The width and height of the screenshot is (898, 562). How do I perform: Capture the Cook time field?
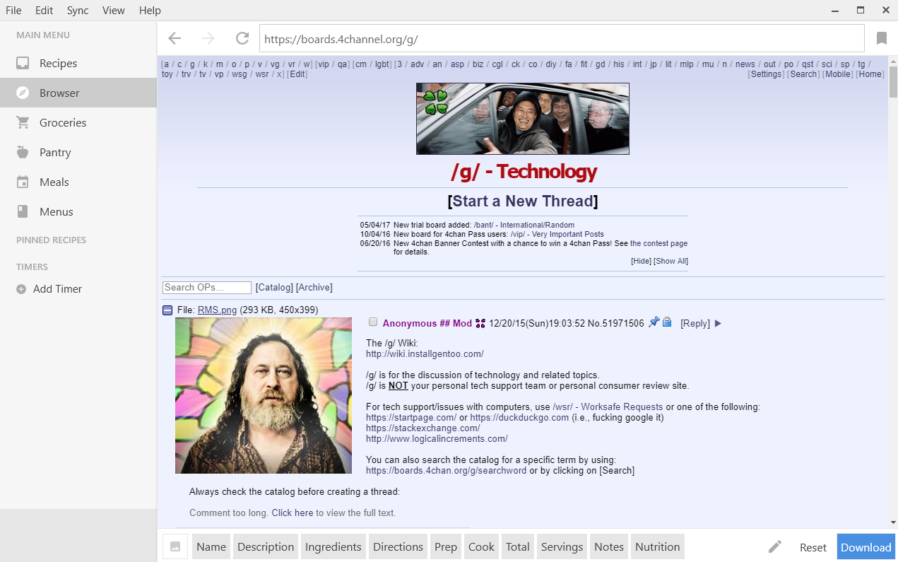[482, 546]
